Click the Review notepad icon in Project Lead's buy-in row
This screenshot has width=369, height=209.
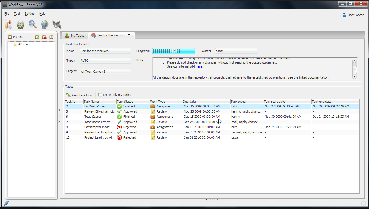pos(153,137)
